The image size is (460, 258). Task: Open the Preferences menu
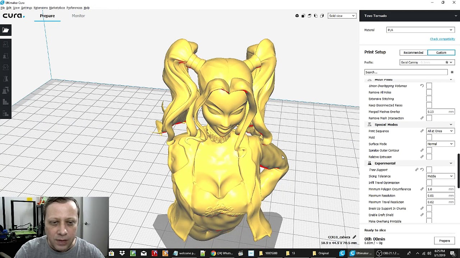74,8
